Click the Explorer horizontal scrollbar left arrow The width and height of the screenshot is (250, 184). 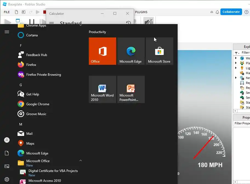235,111
